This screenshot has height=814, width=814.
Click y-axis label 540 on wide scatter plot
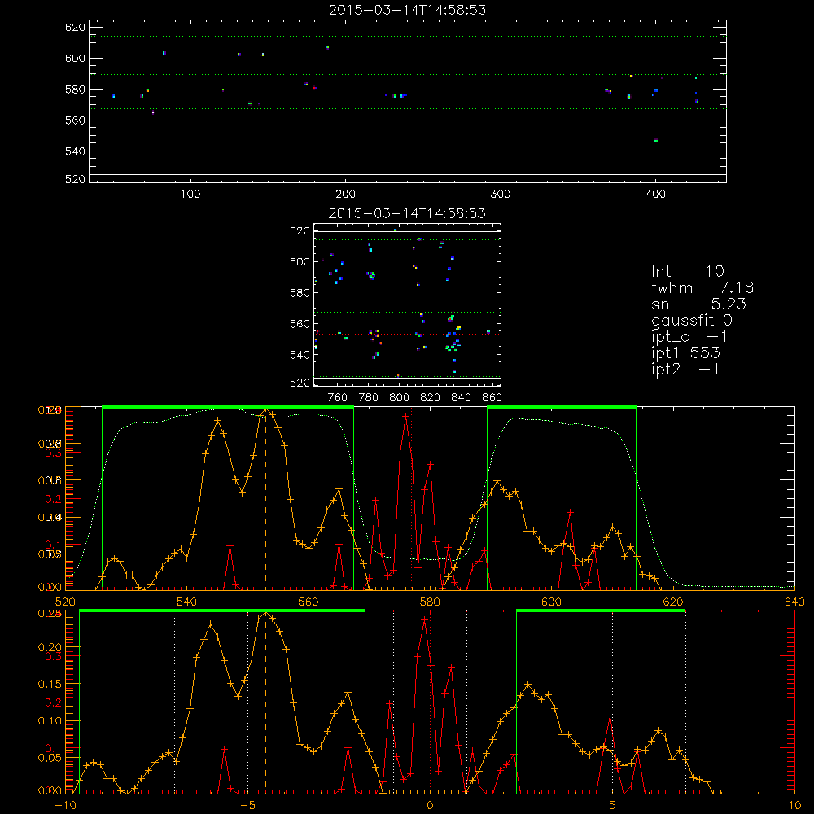pyautogui.click(x=75, y=151)
